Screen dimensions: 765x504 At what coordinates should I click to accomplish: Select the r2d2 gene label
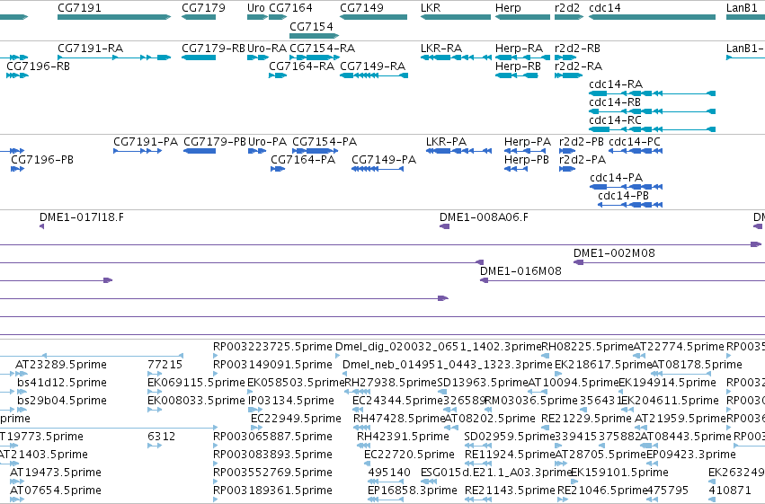[567, 8]
